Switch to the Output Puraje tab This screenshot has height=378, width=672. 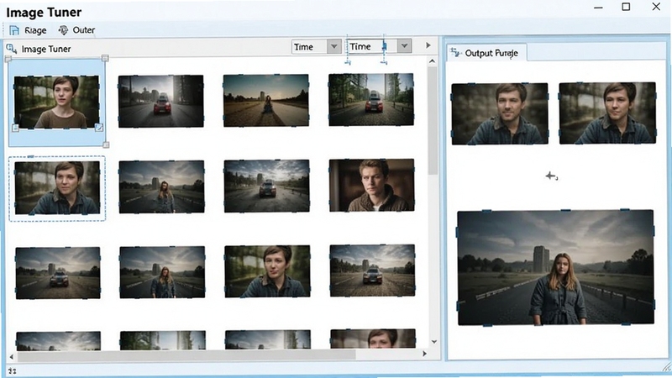pos(486,53)
